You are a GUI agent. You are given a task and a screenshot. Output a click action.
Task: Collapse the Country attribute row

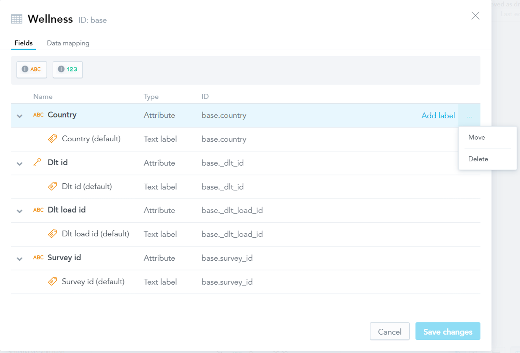20,116
